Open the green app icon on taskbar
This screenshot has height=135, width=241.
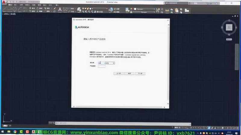tap(21, 132)
